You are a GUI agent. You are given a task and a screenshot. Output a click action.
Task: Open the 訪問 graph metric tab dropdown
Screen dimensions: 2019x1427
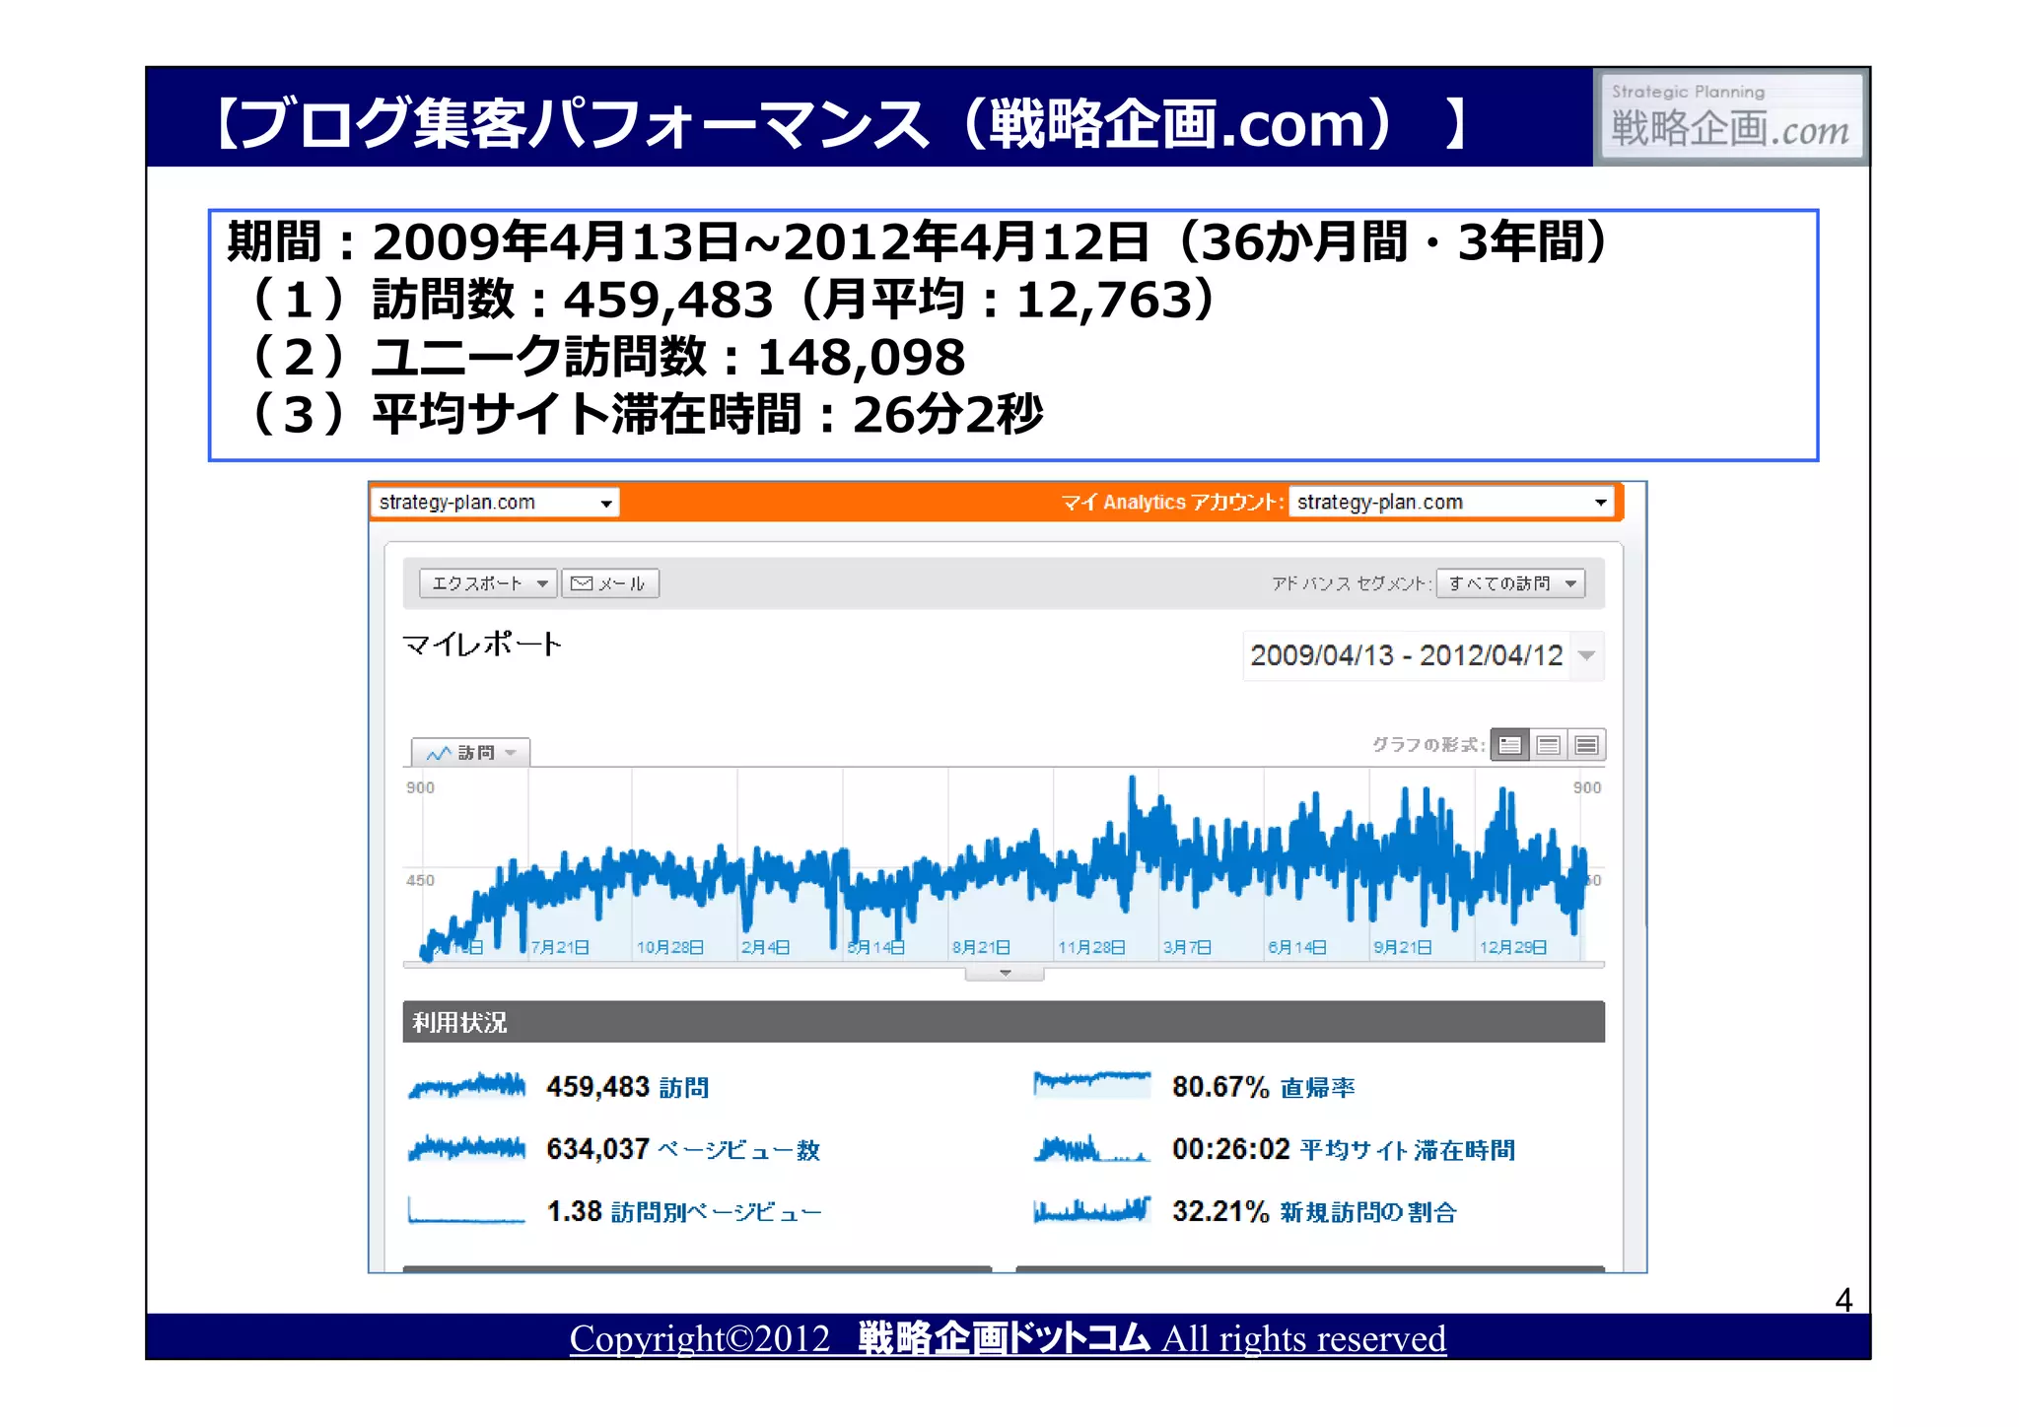(471, 753)
